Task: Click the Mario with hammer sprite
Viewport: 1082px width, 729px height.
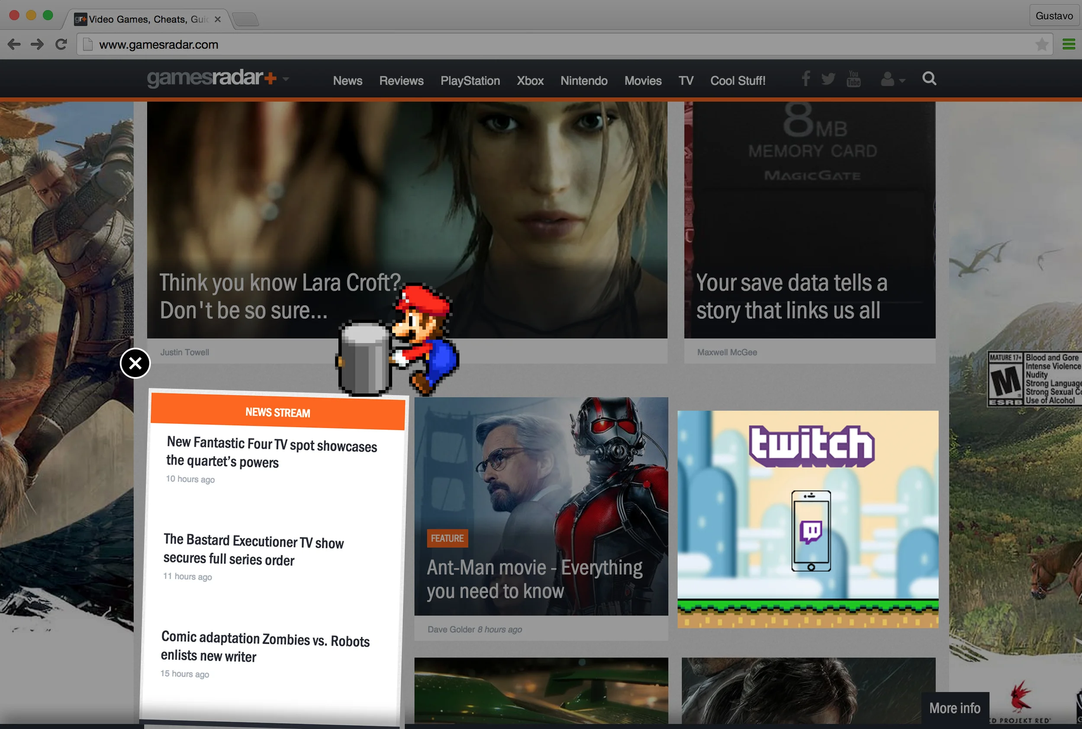Action: click(398, 340)
